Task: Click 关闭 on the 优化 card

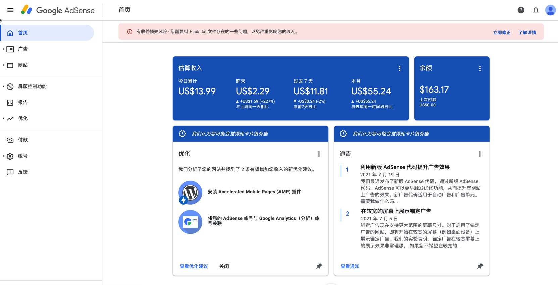Action: (x=224, y=266)
